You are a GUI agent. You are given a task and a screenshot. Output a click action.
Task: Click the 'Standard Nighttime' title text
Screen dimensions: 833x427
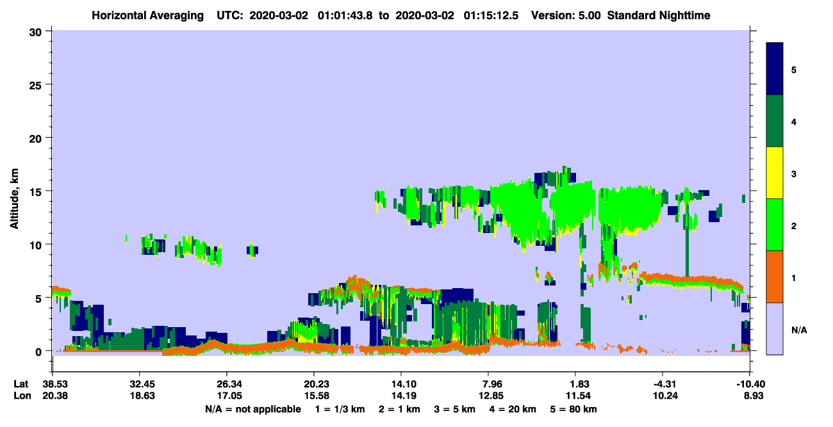coord(659,15)
